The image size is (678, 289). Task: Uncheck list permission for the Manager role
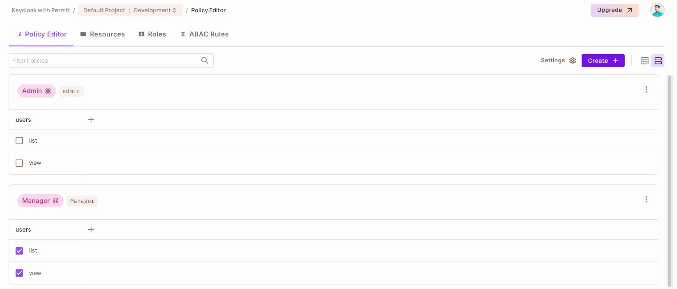[19, 251]
